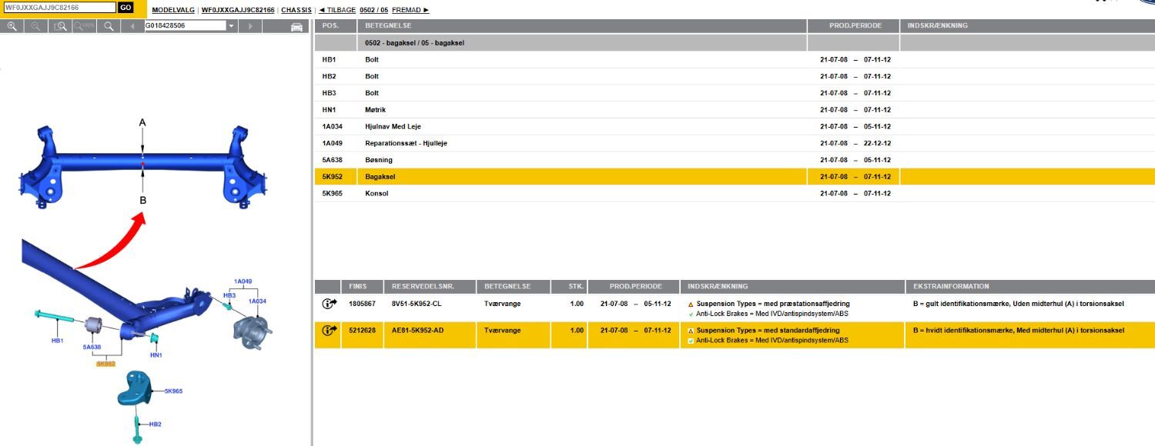
Task: Open info icon for part 5212628
Action: coord(329,331)
